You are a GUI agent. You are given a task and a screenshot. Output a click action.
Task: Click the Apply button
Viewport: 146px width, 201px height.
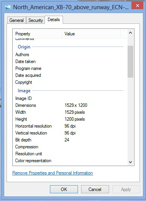pyautogui.click(x=126, y=189)
